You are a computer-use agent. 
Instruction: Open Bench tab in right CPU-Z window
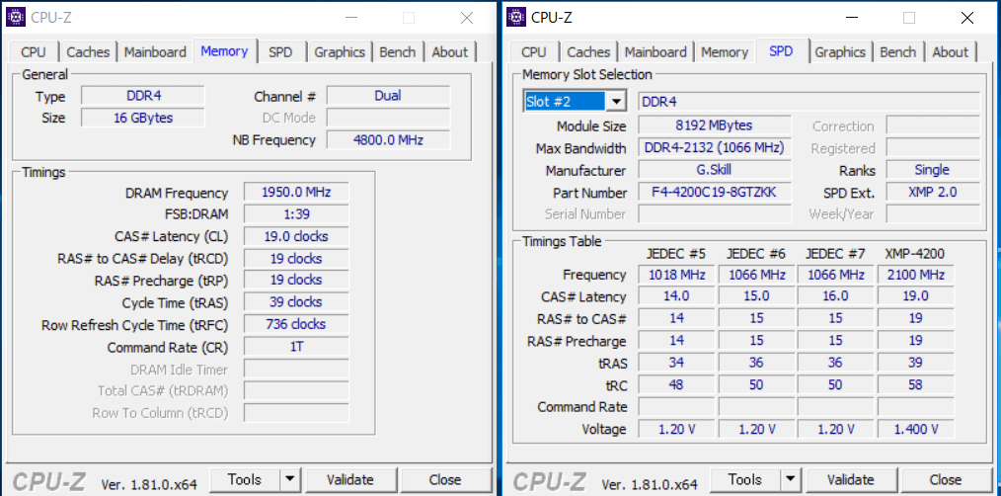[898, 52]
